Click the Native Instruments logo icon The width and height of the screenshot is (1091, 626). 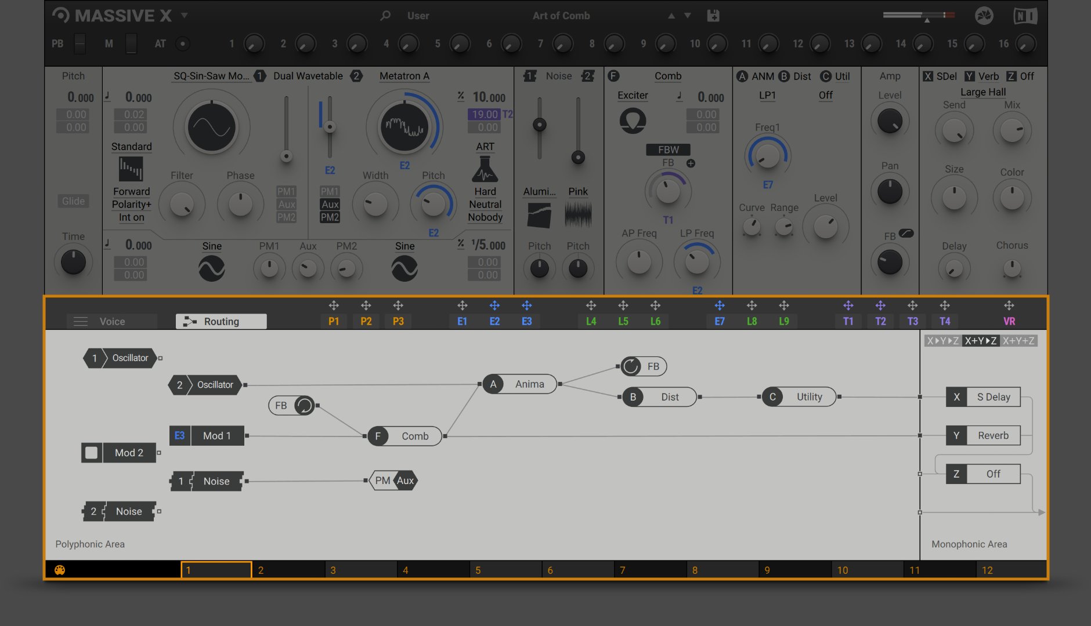pos(1025,16)
